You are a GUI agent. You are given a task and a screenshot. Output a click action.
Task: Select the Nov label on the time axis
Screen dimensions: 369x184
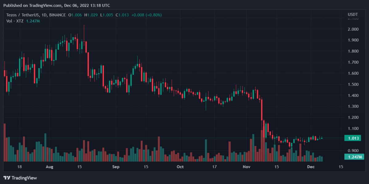click(x=247, y=167)
